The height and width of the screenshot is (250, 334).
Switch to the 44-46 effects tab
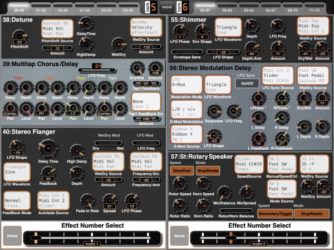62,8
